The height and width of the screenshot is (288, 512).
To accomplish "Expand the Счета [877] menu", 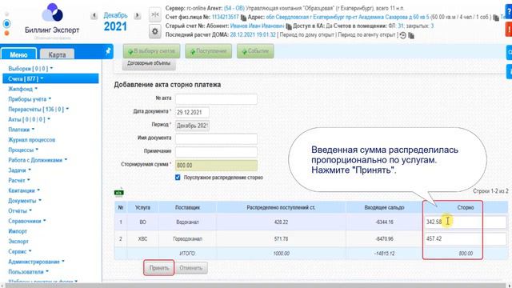I will point(50,78).
